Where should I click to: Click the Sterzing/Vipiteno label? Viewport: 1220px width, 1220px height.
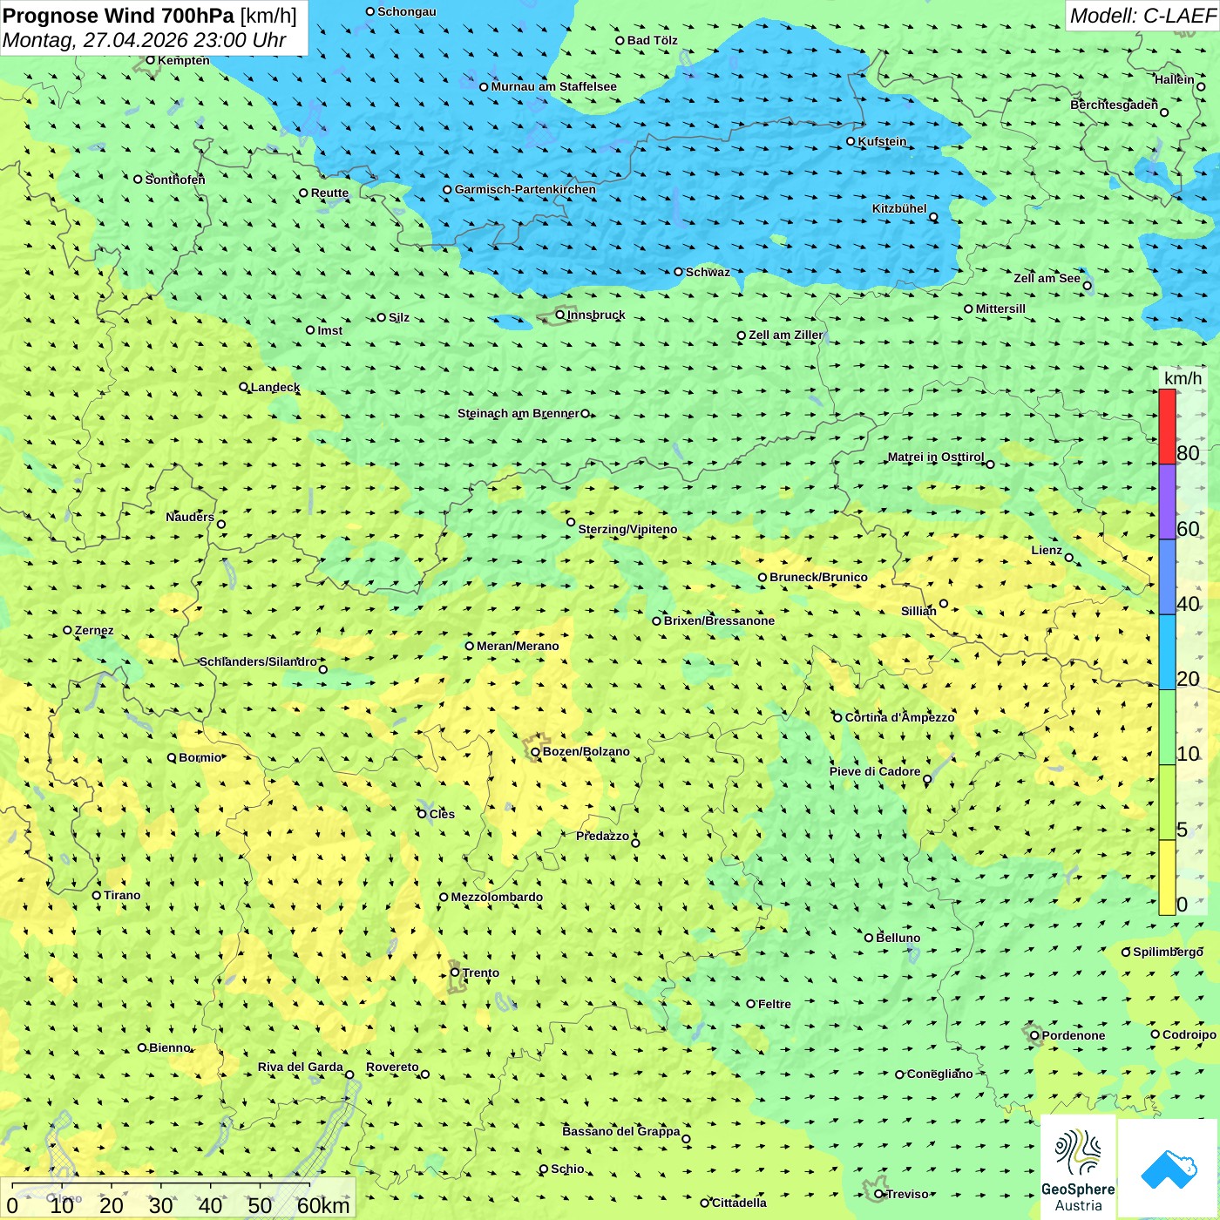pos(627,529)
